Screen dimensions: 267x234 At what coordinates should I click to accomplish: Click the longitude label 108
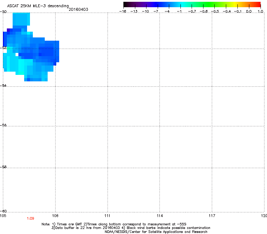click(x=55, y=216)
